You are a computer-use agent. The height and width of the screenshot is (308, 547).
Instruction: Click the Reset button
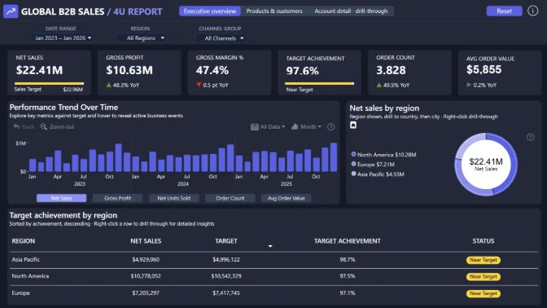click(504, 11)
